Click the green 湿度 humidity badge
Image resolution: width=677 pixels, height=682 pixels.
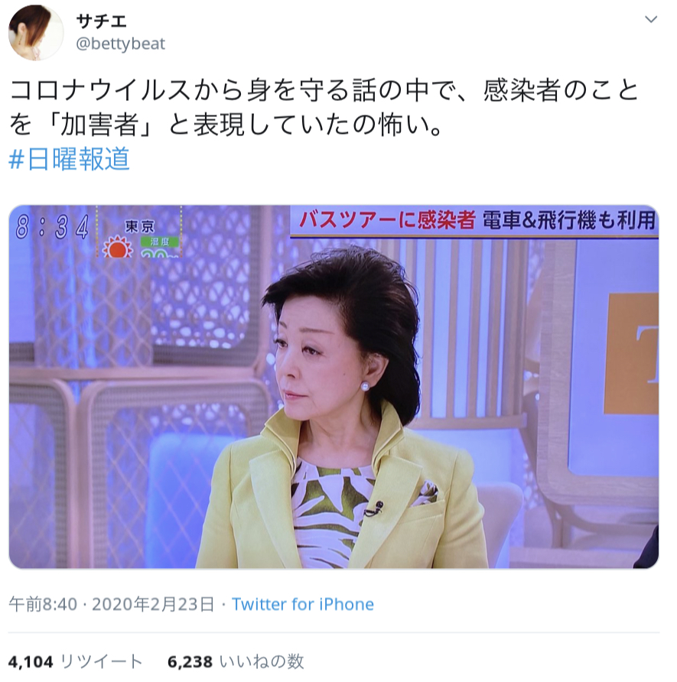[159, 242]
